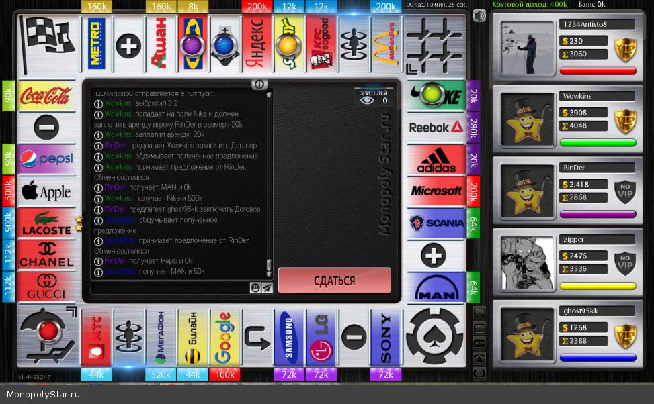Click the Sony board tile
Viewport: 654px width, 404px height.
[385, 338]
